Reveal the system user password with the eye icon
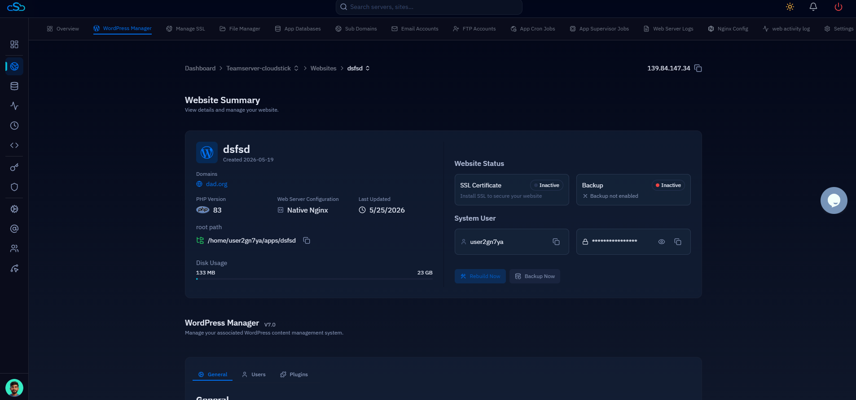856x400 pixels. (x=662, y=242)
